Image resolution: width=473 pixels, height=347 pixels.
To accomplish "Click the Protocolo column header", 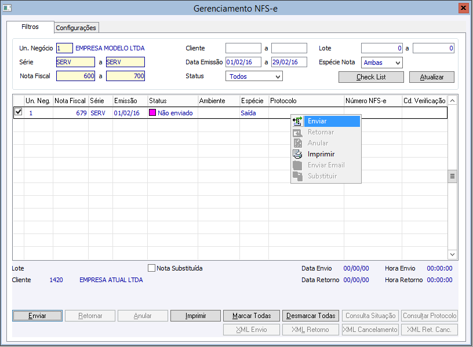I will pos(306,101).
